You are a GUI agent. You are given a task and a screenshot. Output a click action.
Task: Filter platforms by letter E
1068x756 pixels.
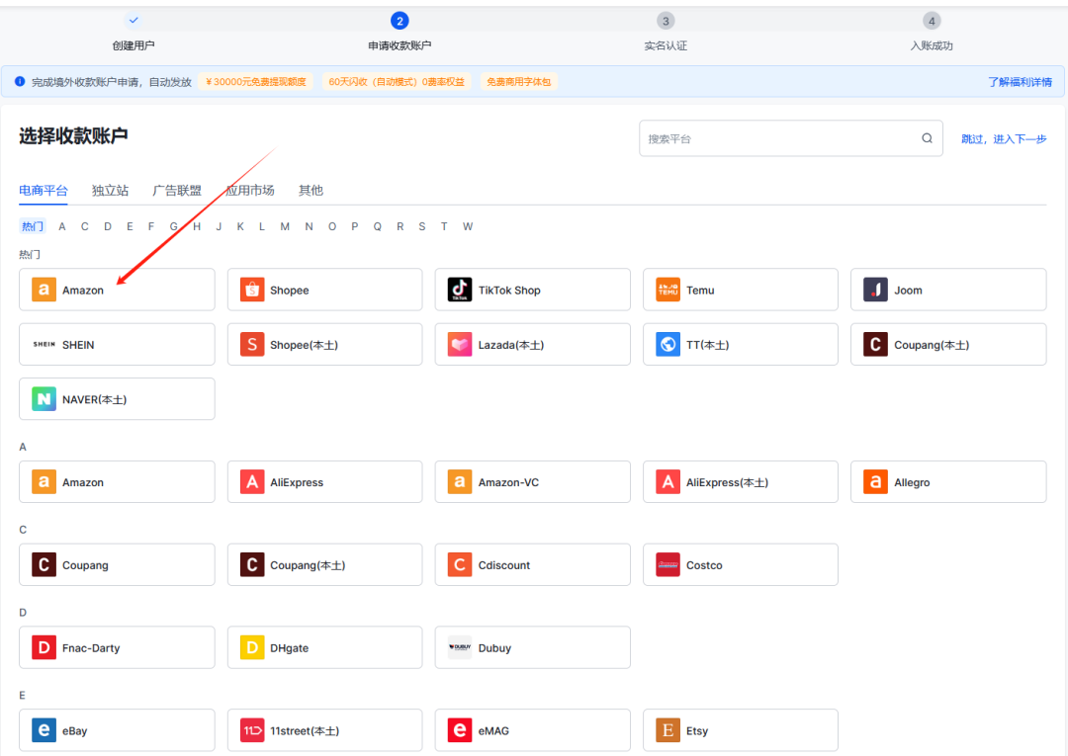pos(130,226)
